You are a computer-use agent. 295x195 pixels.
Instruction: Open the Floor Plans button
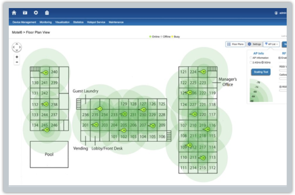point(235,44)
